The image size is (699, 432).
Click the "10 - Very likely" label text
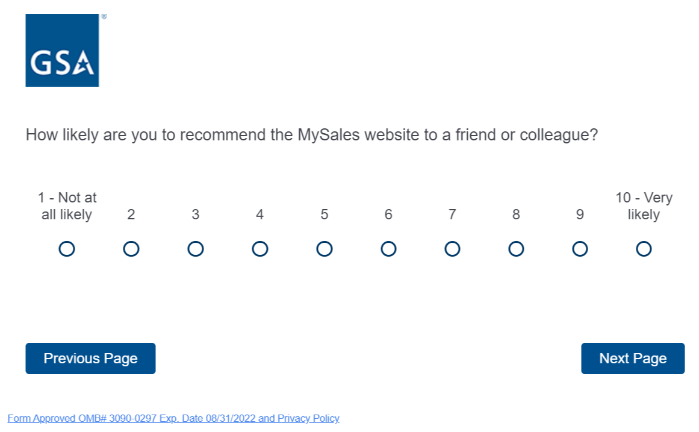pos(644,206)
